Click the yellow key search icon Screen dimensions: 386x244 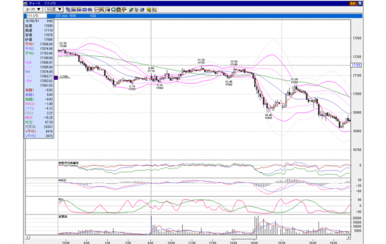pos(148,10)
